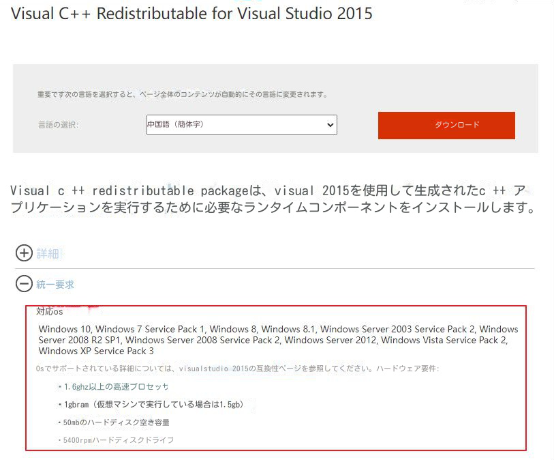554x460 pixels.
Task: Click the 50mbのハードディスク空き容量 bullet item
Action: (114, 422)
